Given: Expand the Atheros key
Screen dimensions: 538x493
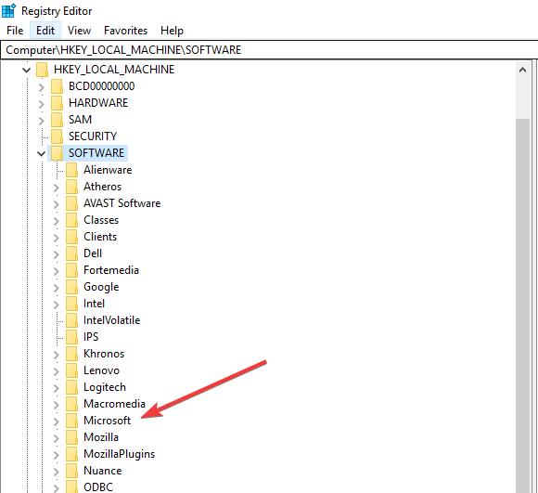Looking at the screenshot, I should coord(57,188).
